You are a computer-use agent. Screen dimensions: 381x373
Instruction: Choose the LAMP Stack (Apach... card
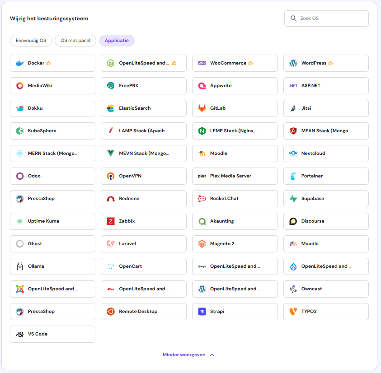144,131
